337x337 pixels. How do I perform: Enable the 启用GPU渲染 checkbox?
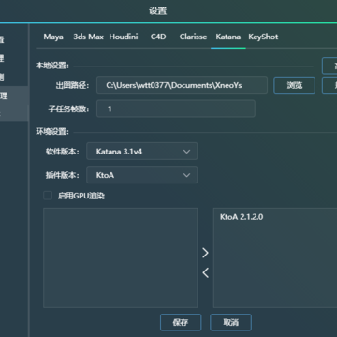(48, 196)
